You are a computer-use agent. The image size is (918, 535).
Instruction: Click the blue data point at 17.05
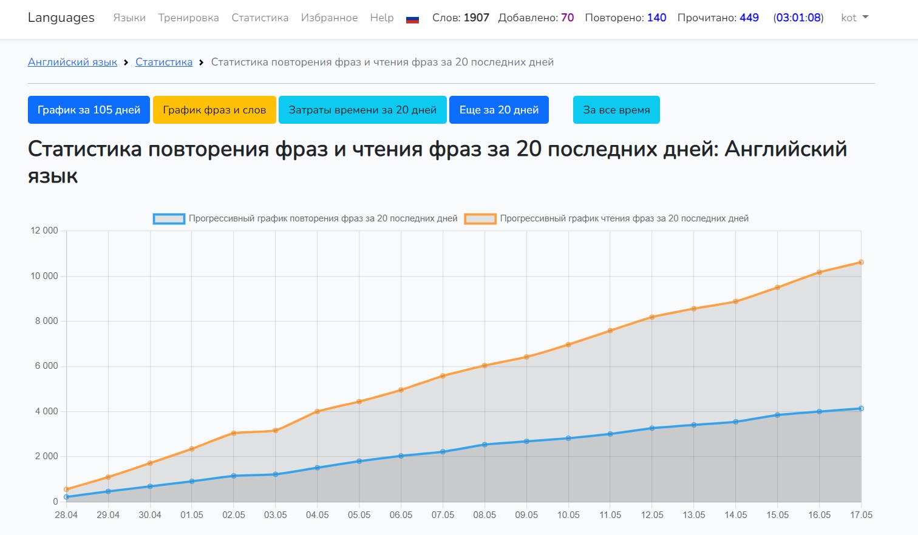(x=861, y=409)
